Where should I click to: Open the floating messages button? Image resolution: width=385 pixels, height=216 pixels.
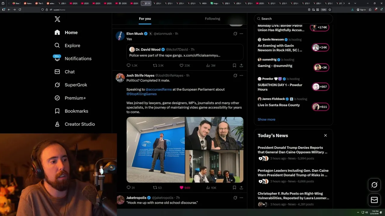point(374,200)
